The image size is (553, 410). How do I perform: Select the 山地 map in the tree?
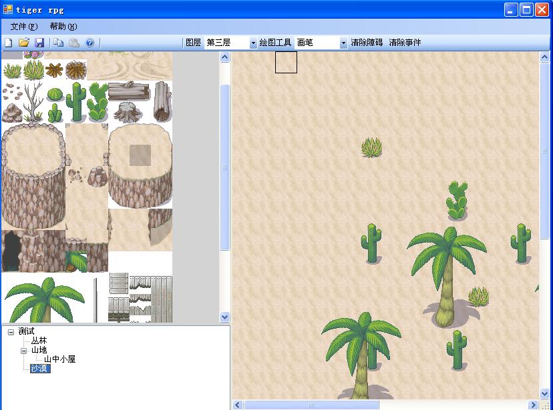[39, 350]
